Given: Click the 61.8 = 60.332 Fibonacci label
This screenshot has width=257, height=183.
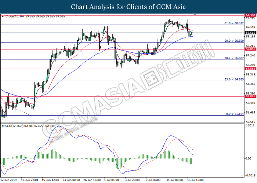Looking at the screenshot, I should 234,23.
